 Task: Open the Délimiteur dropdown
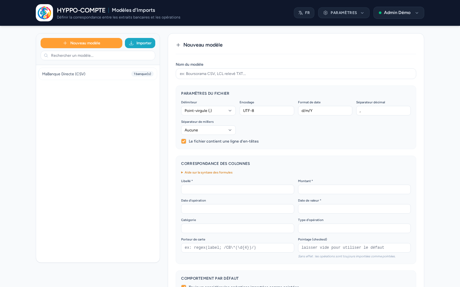pyautogui.click(x=208, y=111)
